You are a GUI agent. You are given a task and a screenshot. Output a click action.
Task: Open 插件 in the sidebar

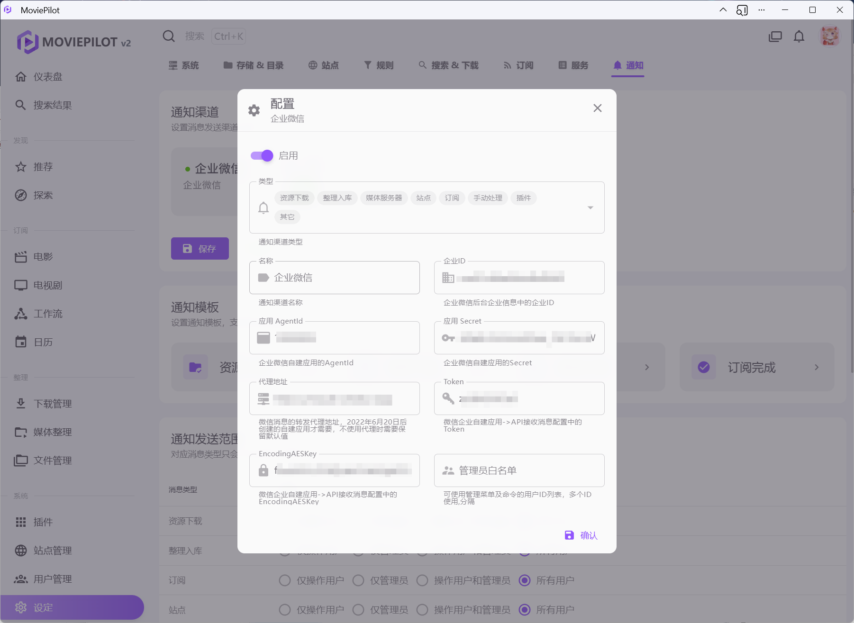[43, 522]
